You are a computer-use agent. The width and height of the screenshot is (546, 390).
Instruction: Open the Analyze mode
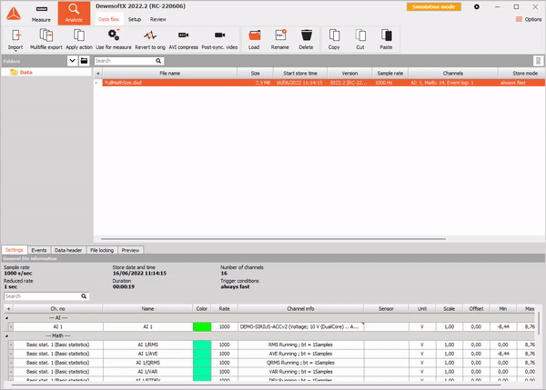(x=74, y=14)
